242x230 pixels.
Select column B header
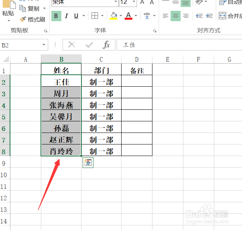tap(61, 59)
